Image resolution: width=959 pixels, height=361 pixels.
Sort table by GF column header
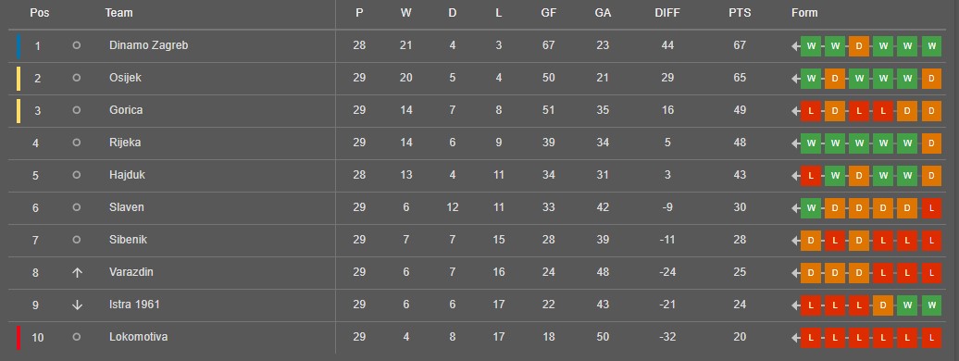click(549, 13)
